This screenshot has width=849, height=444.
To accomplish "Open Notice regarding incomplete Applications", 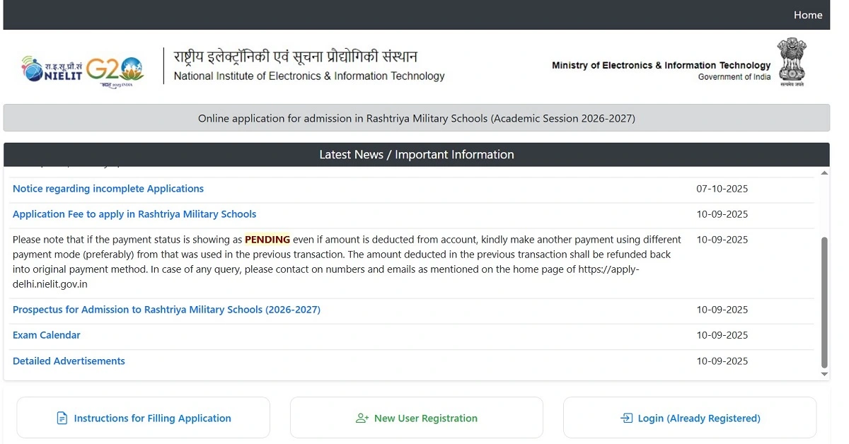I will pyautogui.click(x=108, y=188).
